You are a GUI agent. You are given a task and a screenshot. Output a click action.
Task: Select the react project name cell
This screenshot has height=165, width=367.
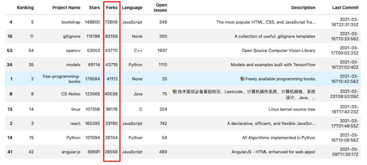[75, 123]
